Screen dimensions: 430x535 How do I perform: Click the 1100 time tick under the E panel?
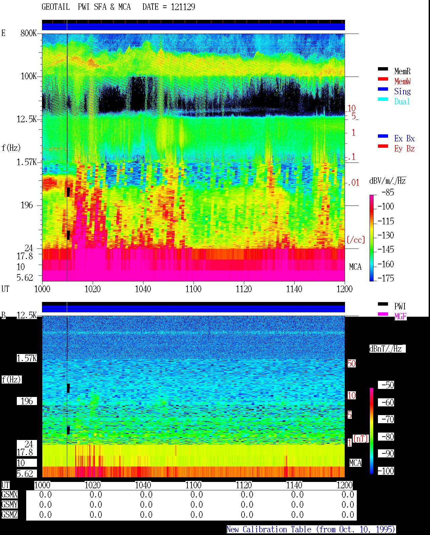193,289
